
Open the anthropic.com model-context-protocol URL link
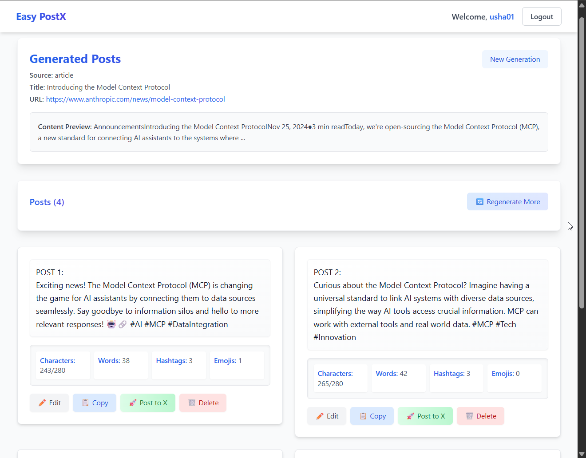135,99
